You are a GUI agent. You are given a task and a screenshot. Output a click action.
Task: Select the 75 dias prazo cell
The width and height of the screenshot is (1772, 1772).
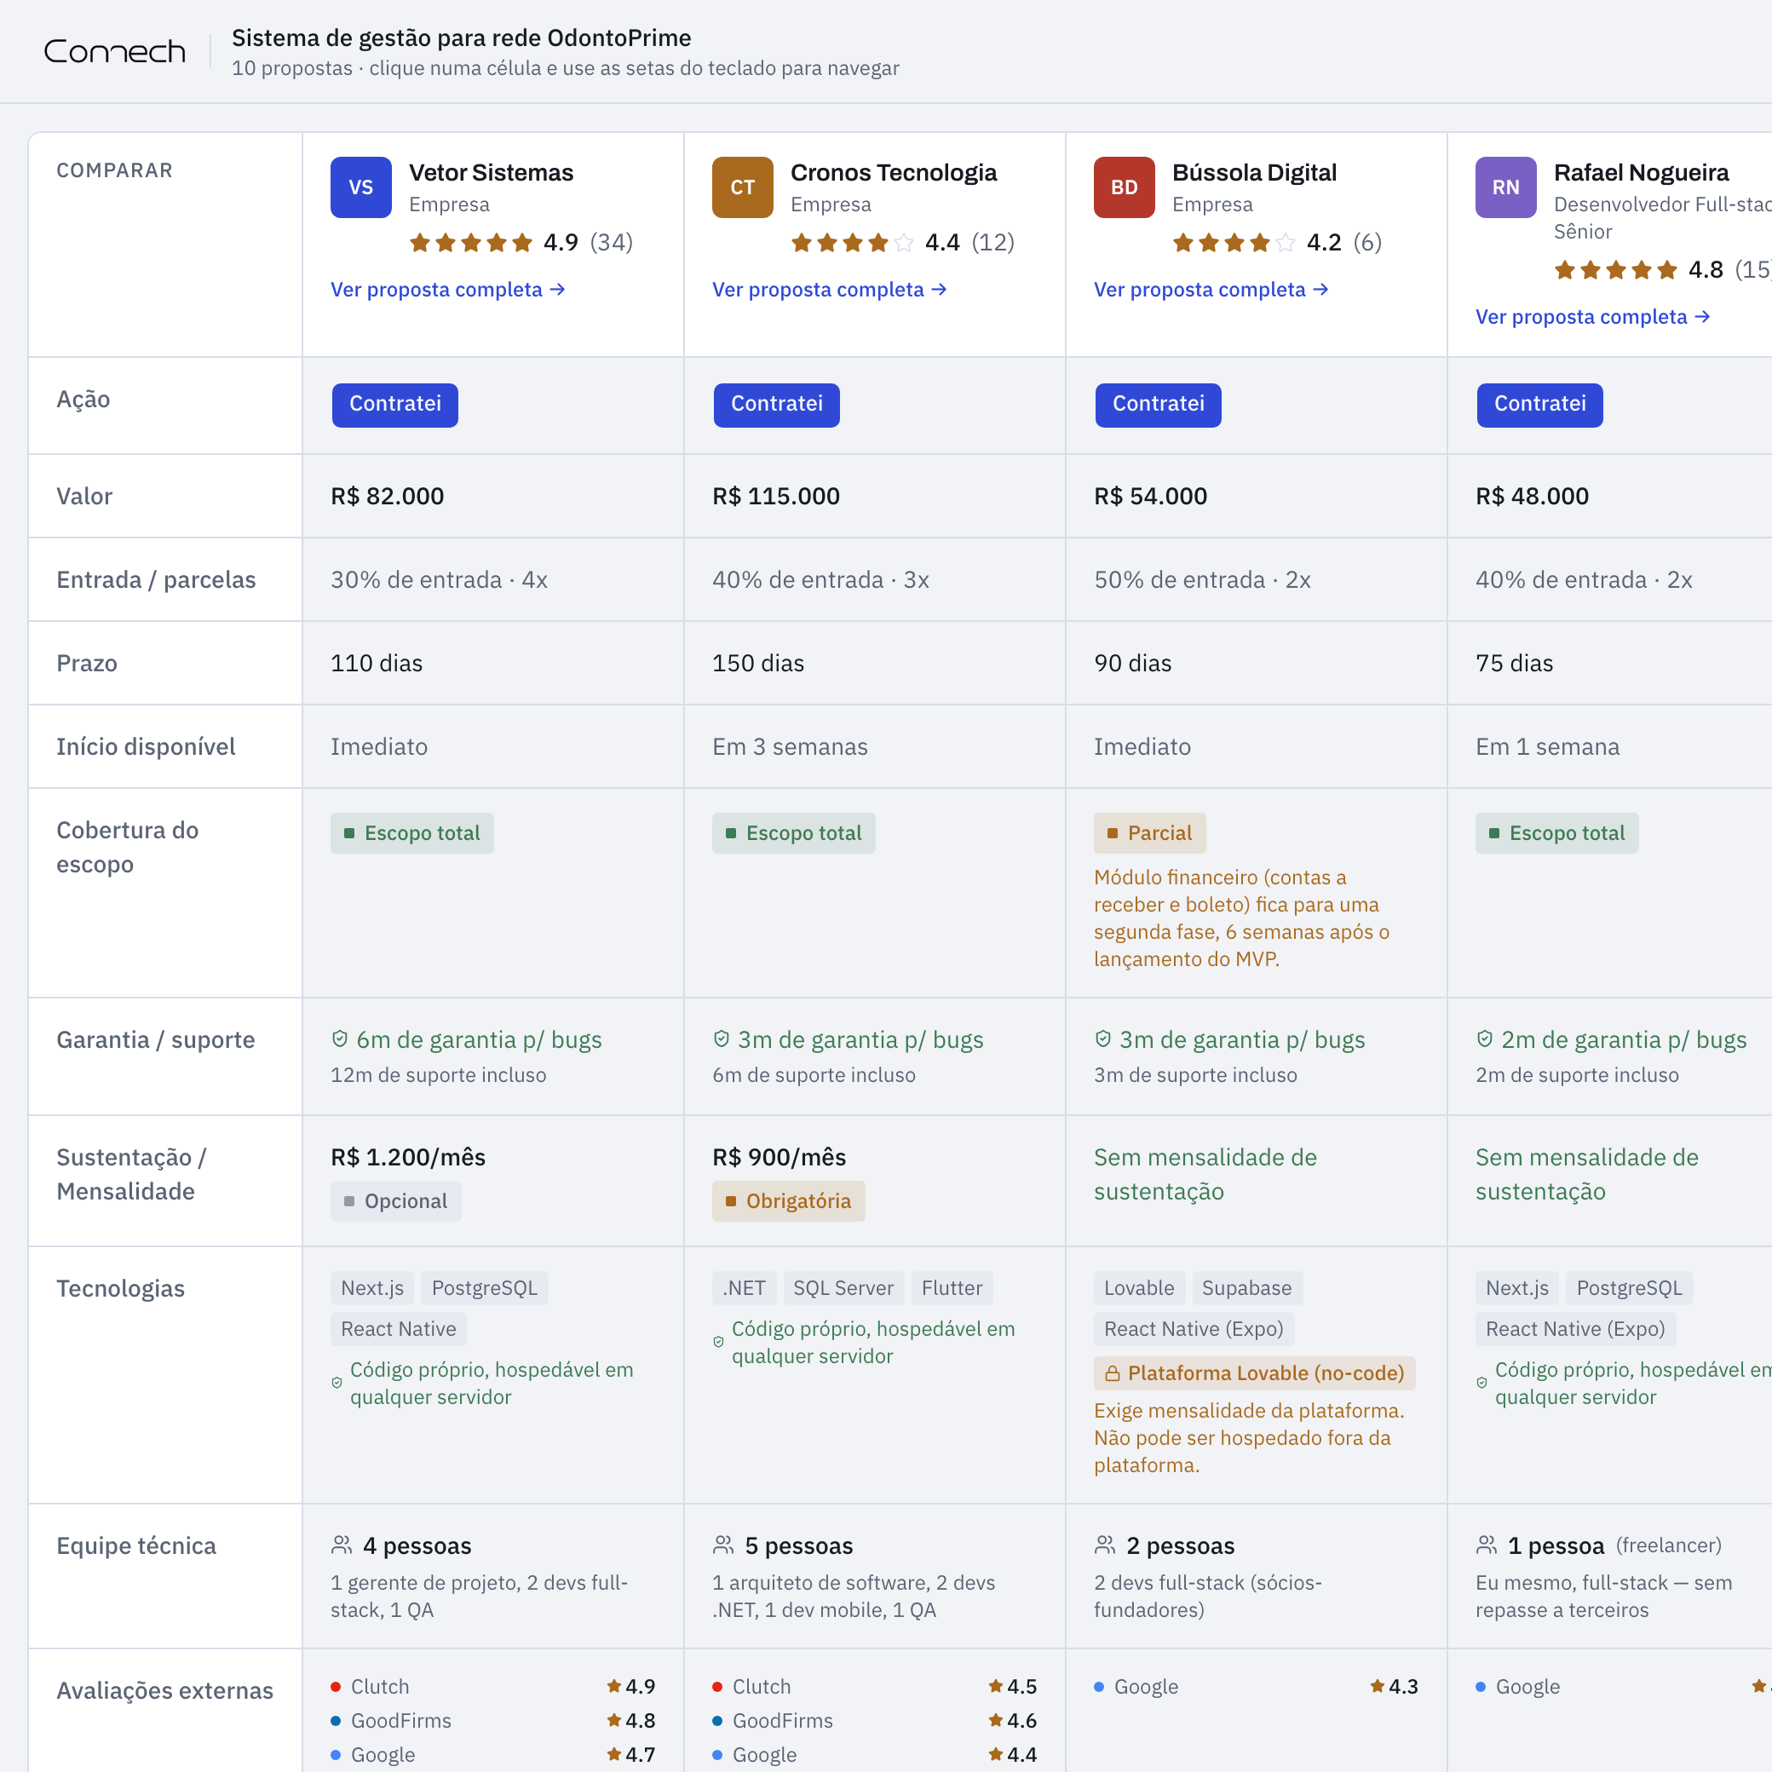click(x=1609, y=663)
